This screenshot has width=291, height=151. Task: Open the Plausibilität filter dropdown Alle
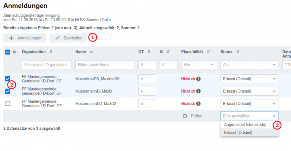pos(199,65)
